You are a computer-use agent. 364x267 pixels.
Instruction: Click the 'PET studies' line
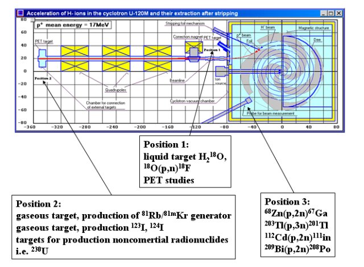[x=169, y=180]
